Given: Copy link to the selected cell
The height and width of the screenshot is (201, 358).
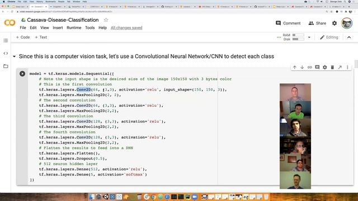Looking at the screenshot, I should [309, 67].
